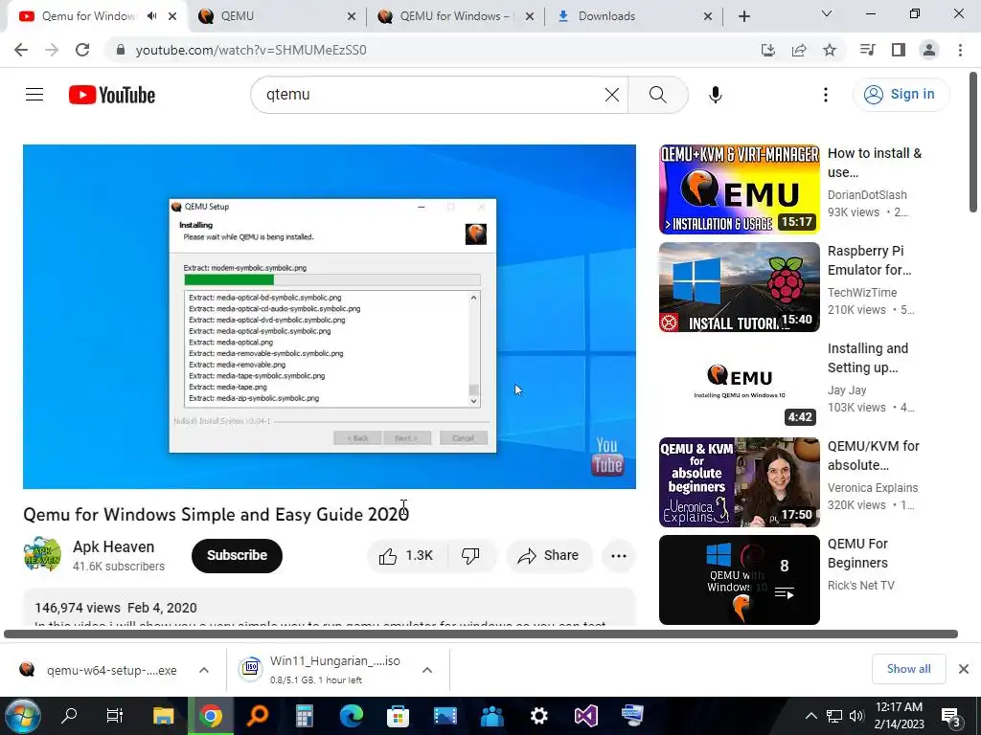This screenshot has height=735, width=981.
Task: Click the browser address bar URL
Action: pyautogui.click(x=251, y=50)
